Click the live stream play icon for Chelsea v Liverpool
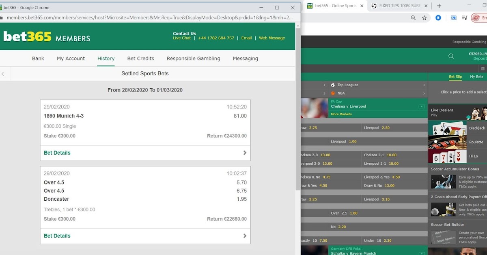The image size is (487, 255). (422, 106)
